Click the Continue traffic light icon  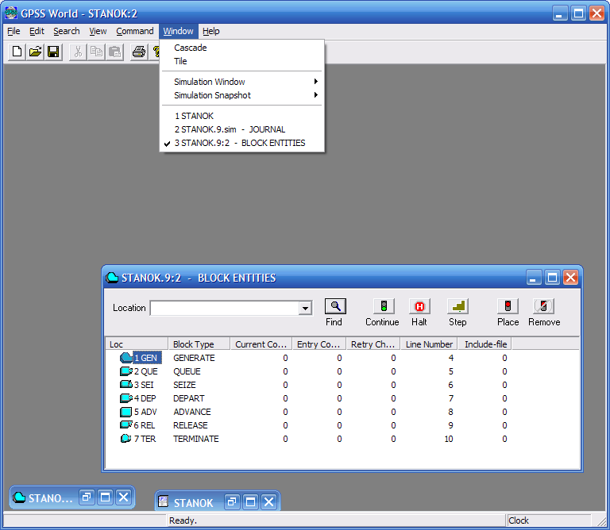pos(384,306)
